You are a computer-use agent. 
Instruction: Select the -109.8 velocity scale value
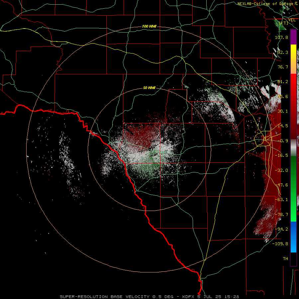(280, 244)
